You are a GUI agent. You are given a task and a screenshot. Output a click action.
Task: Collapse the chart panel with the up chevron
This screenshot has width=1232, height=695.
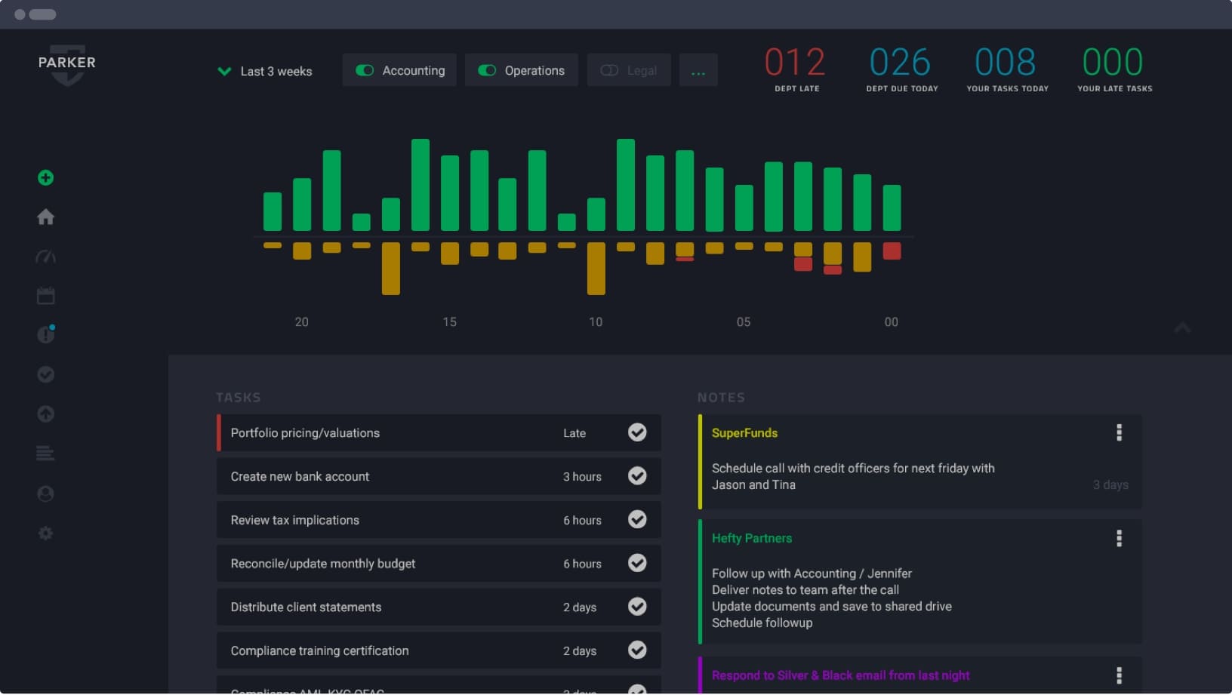pos(1182,328)
